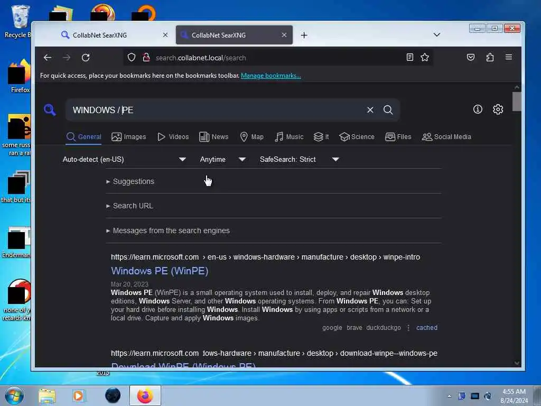Image resolution: width=541 pixels, height=406 pixels.
Task: Go back with the browser back arrow
Action: (48, 58)
